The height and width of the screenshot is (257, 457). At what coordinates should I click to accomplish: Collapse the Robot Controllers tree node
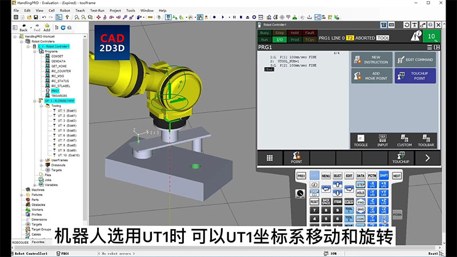tap(22, 42)
